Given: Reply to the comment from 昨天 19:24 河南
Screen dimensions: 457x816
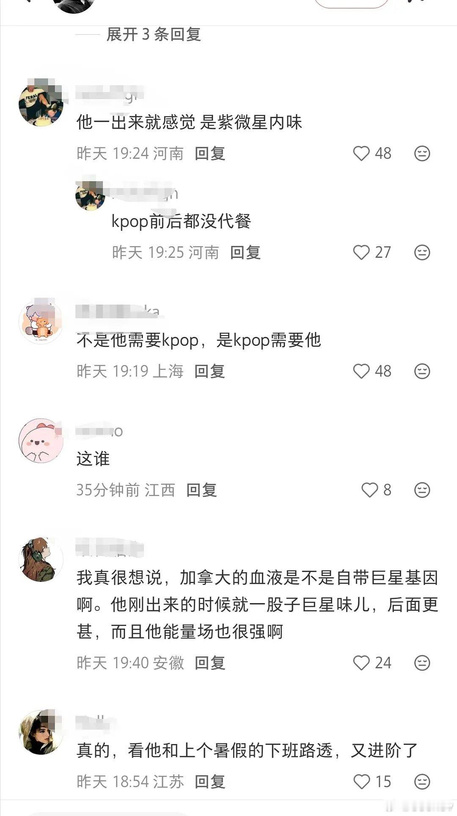Looking at the screenshot, I should [210, 153].
